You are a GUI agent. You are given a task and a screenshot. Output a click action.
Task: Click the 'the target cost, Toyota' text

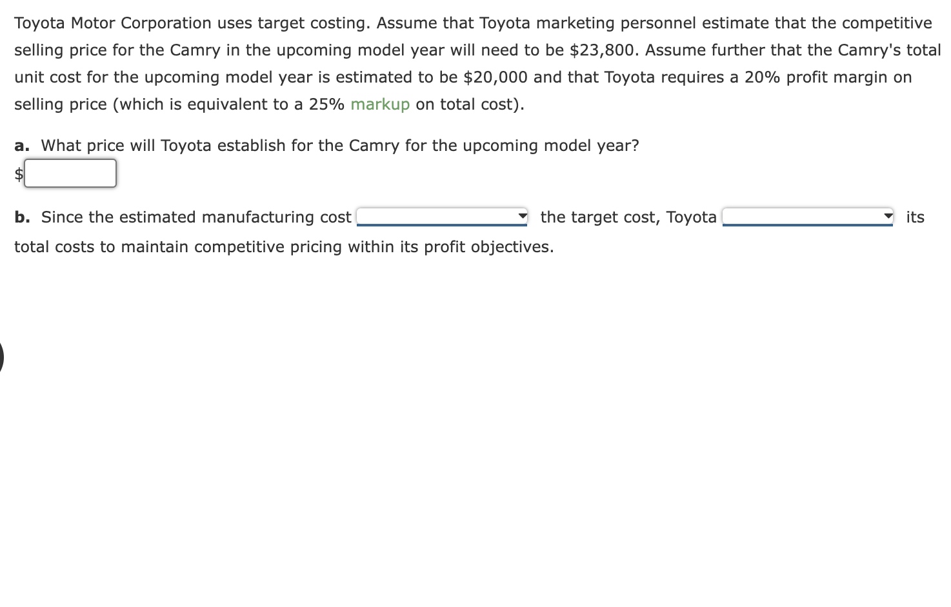(628, 217)
